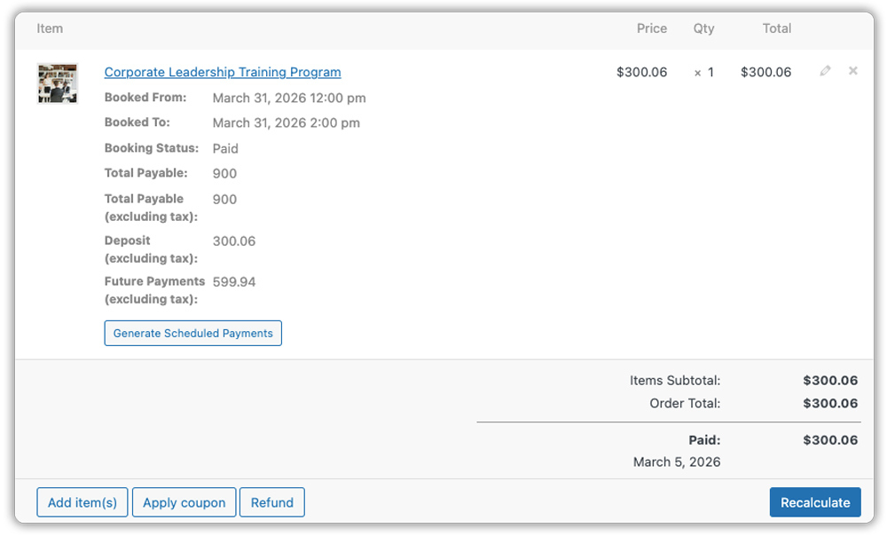
Task: Click Apply coupon button
Action: click(x=184, y=502)
